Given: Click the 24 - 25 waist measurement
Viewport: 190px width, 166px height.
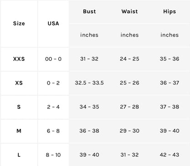Looking at the screenshot, I should pyautogui.click(x=129, y=59).
